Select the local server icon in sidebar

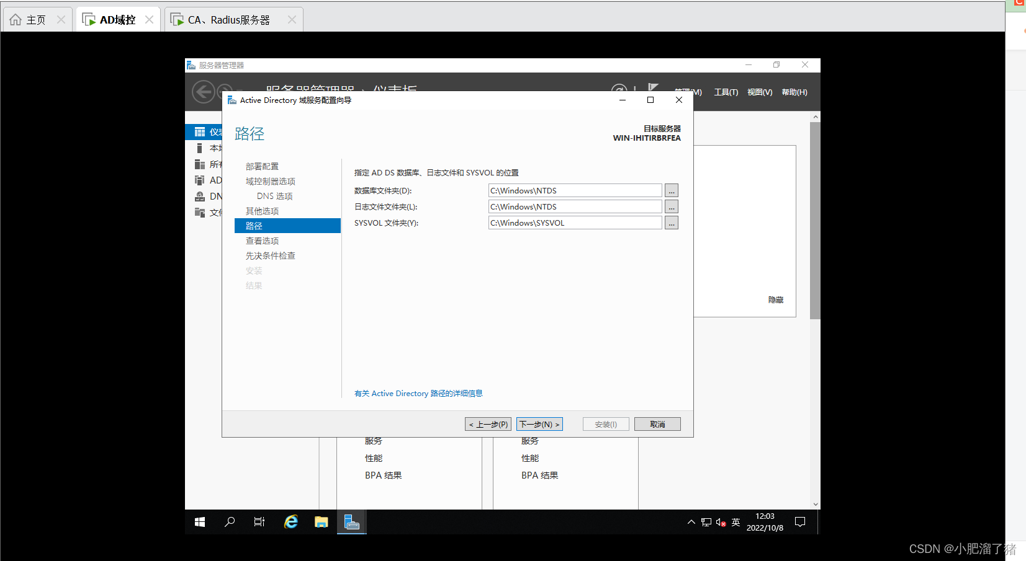tap(200, 148)
